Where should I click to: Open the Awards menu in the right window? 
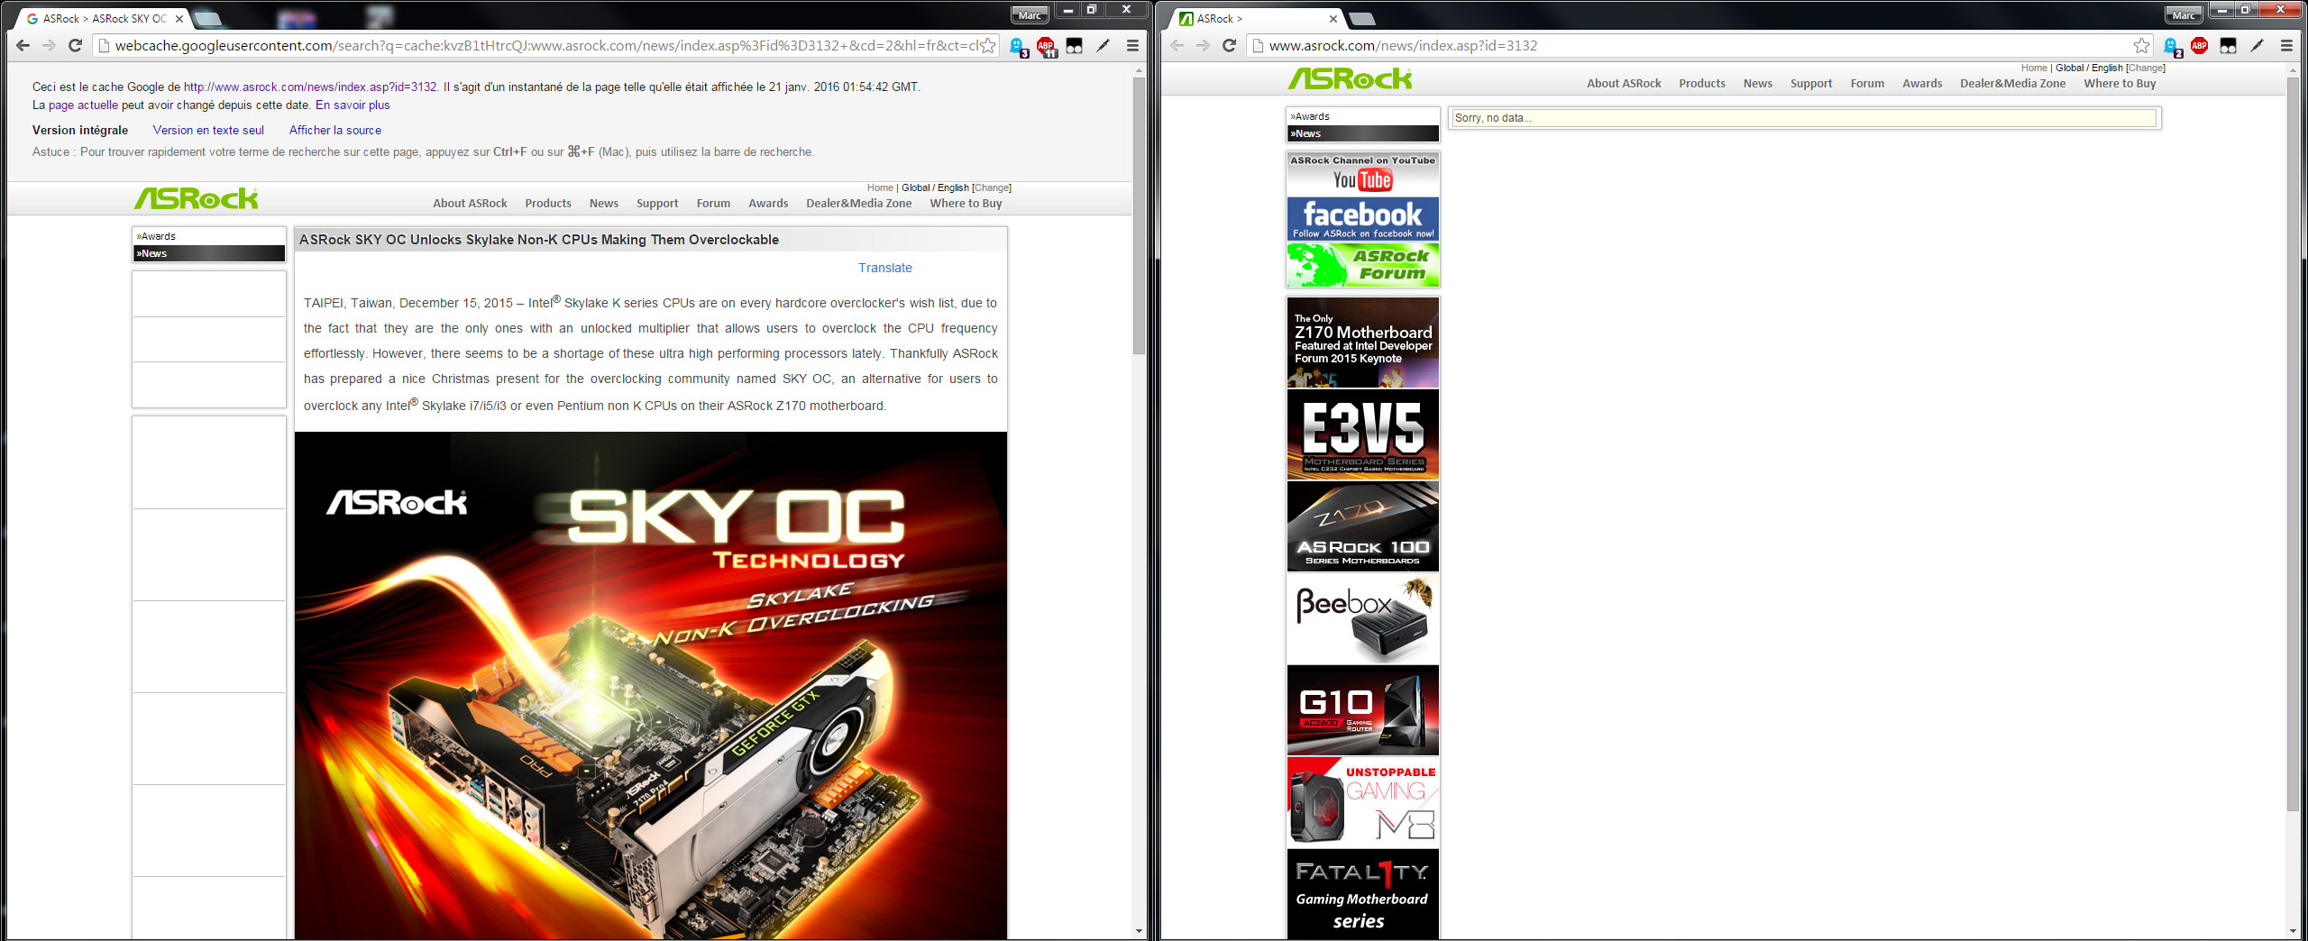pos(1922,84)
